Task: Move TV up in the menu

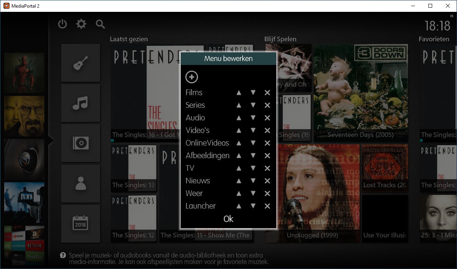Action: [x=239, y=168]
